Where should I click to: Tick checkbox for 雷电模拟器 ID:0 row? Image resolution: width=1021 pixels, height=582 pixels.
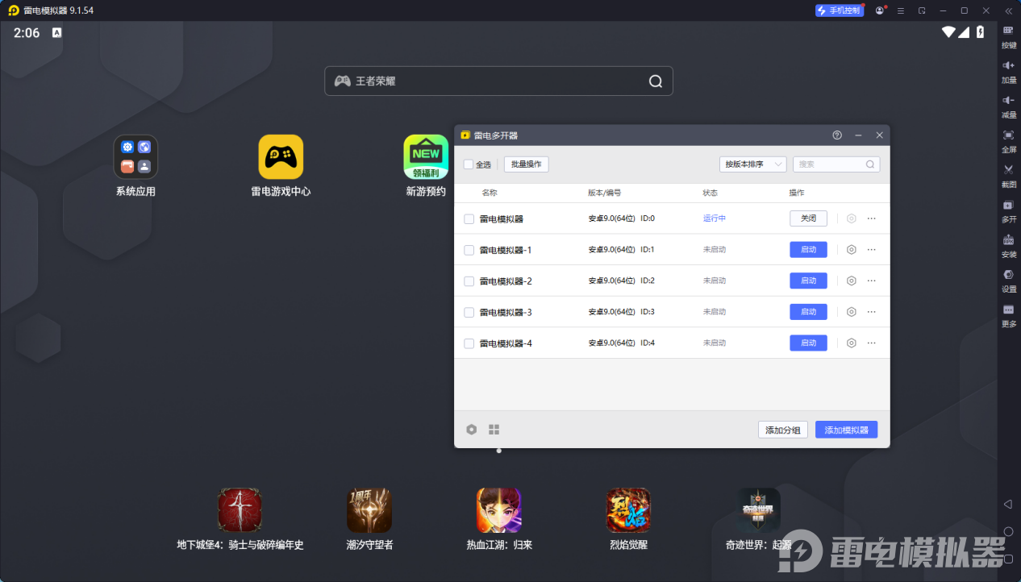pyautogui.click(x=469, y=218)
